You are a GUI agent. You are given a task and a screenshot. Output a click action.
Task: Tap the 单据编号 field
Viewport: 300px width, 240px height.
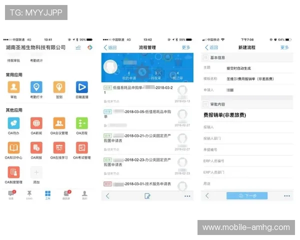pos(247,149)
